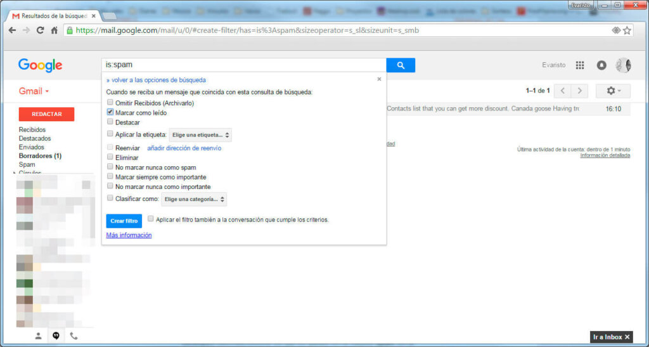Click the blue search magnifier button

(x=401, y=65)
